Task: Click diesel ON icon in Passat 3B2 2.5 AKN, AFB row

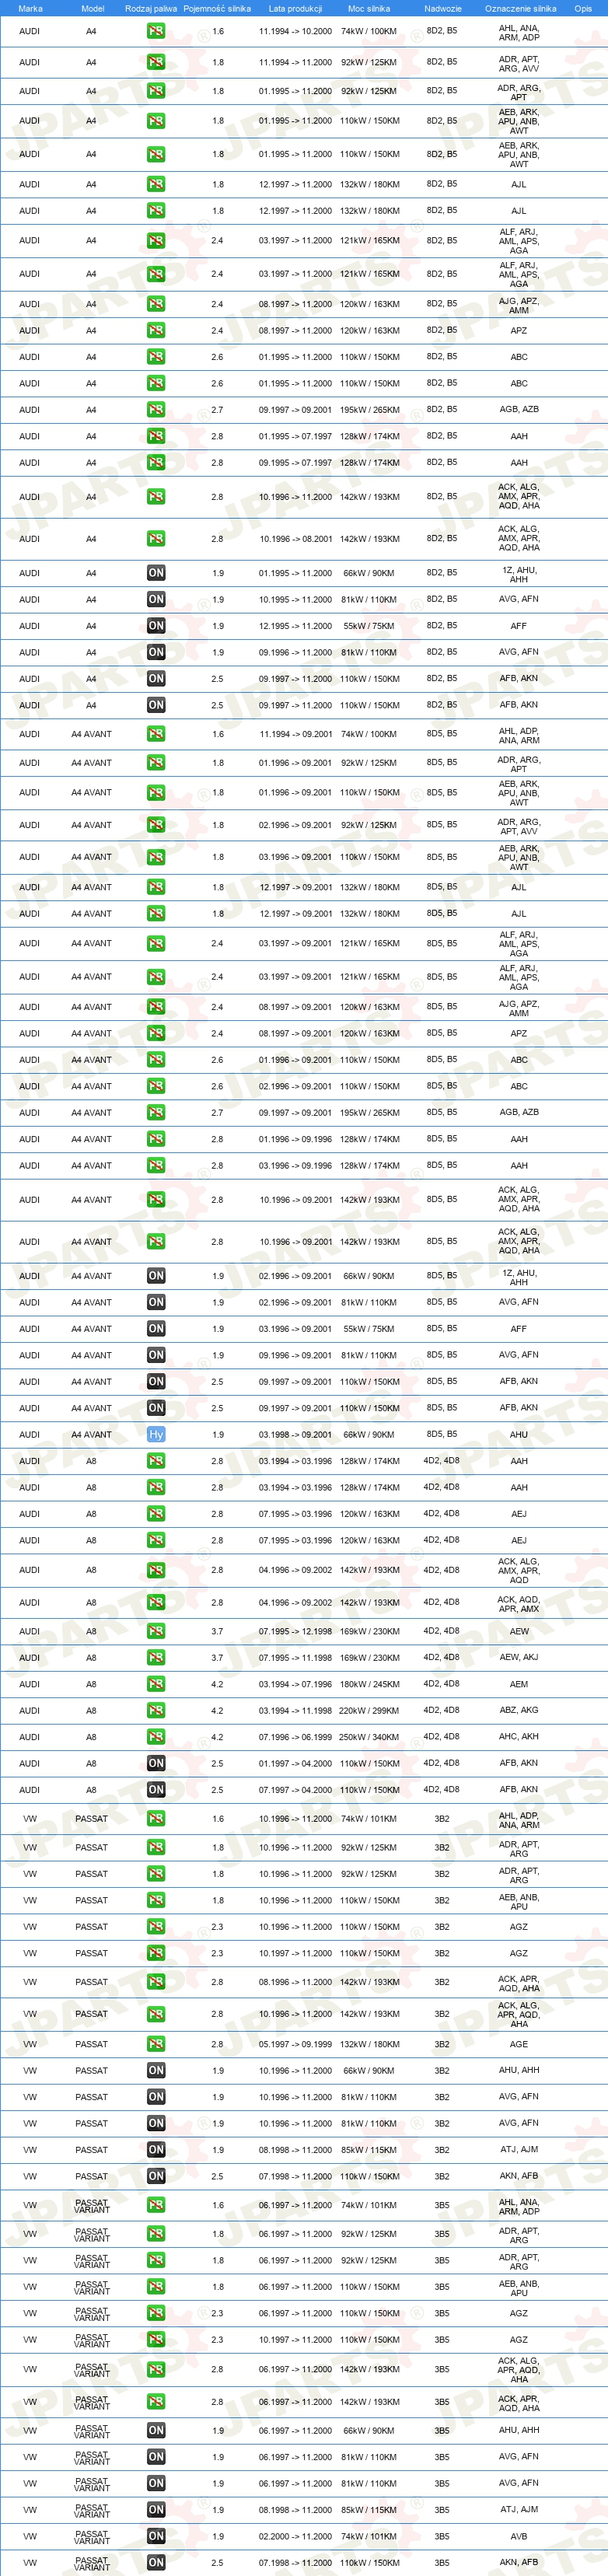Action: (156, 2176)
